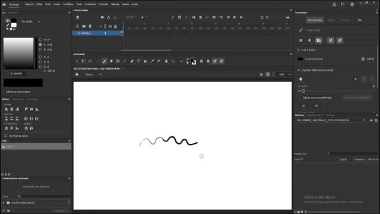This screenshot has height=214, width=380.
Task: Select the Eyedropper tool
Action: 152,61
